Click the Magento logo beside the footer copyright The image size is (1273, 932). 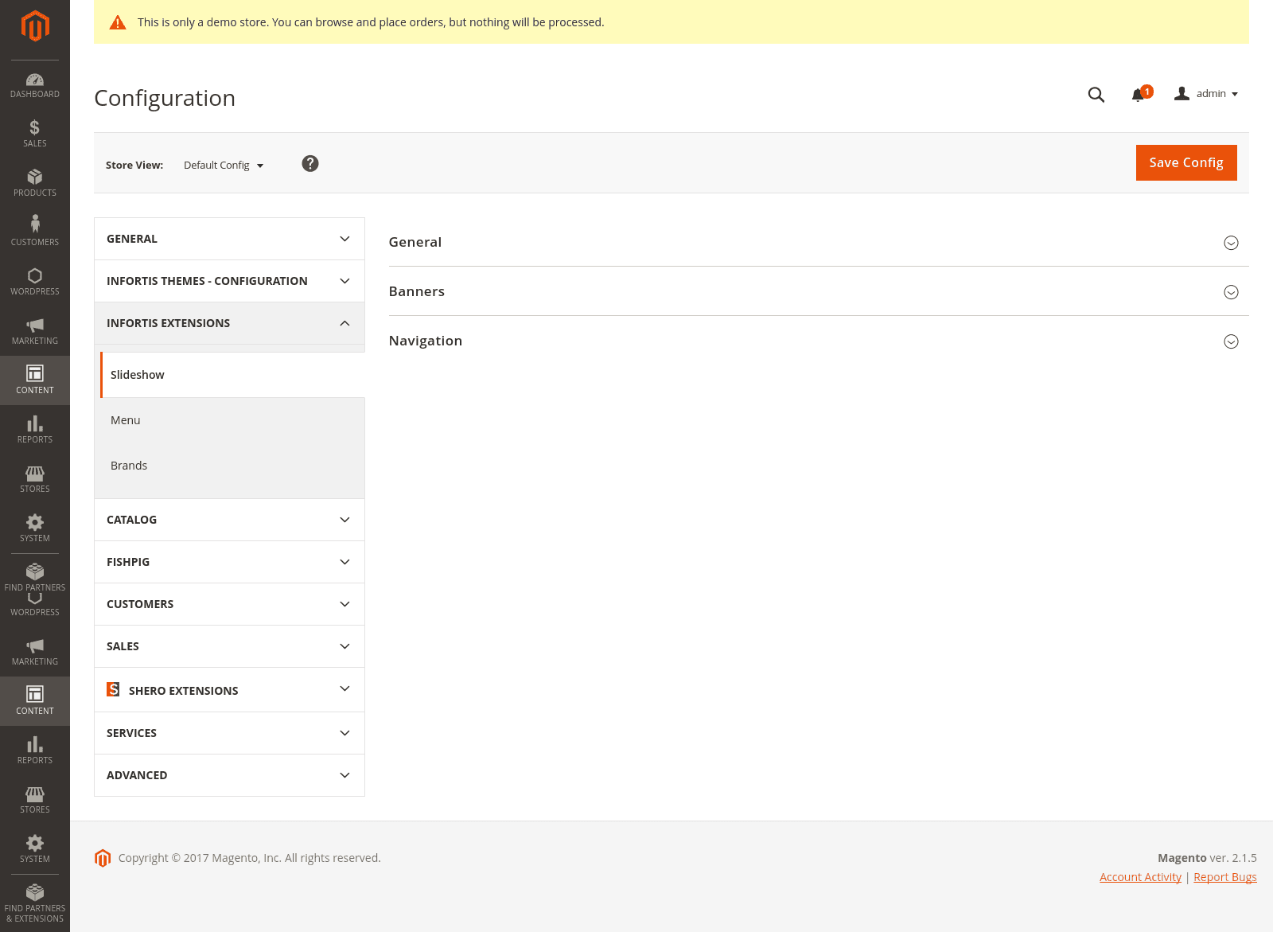[x=103, y=858]
